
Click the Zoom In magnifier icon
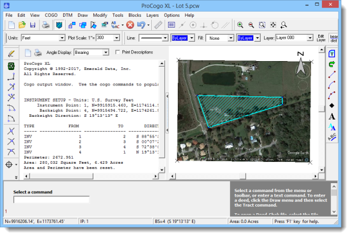(240, 25)
